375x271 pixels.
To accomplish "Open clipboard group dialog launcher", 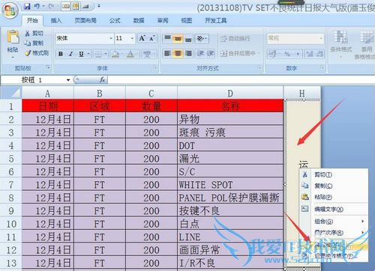I will pos(49,67).
